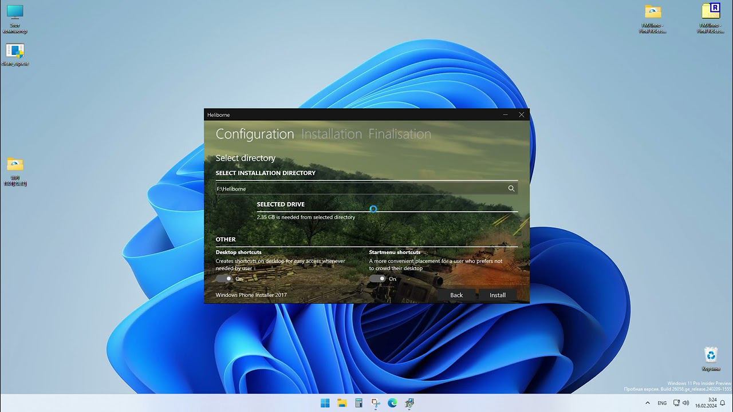Image resolution: width=733 pixels, height=412 pixels.
Task: Click the 'Startmenu shortcuts' label
Action: click(x=395, y=252)
